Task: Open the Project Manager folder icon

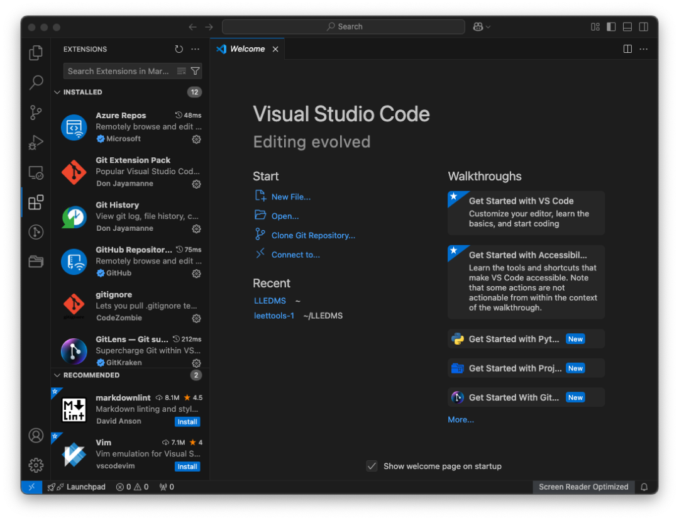Action: 36,262
